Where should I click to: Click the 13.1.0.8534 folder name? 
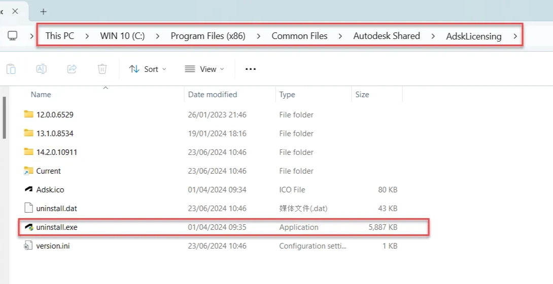(55, 133)
